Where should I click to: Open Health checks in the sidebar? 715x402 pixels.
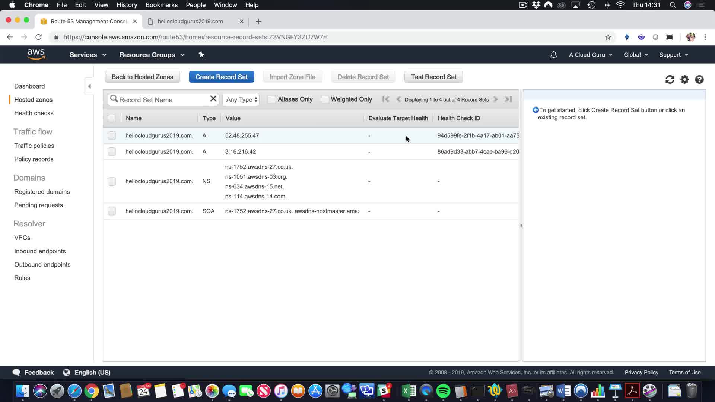tap(34, 113)
